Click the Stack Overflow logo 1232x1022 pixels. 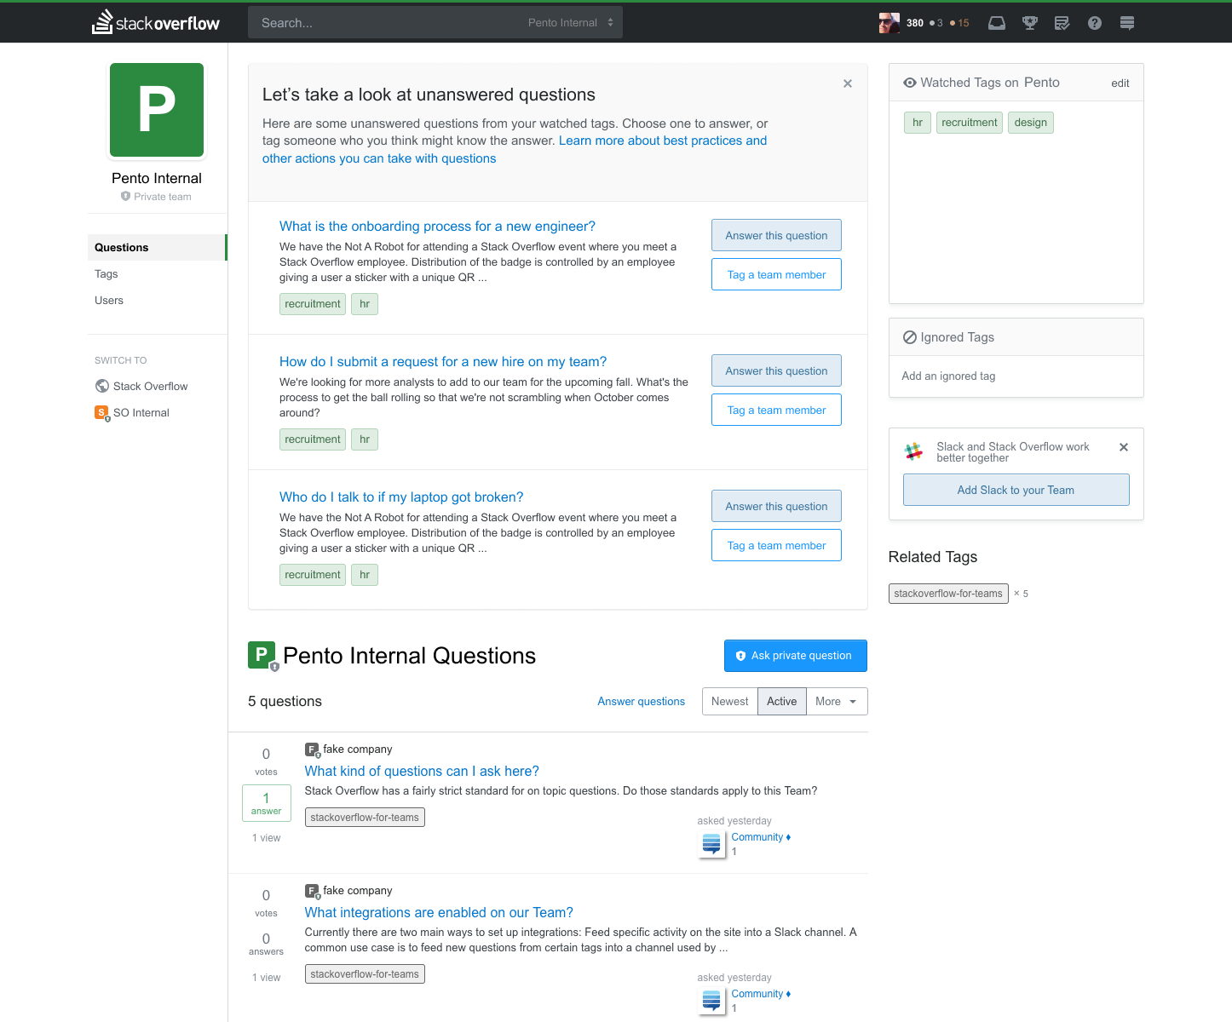(x=156, y=22)
